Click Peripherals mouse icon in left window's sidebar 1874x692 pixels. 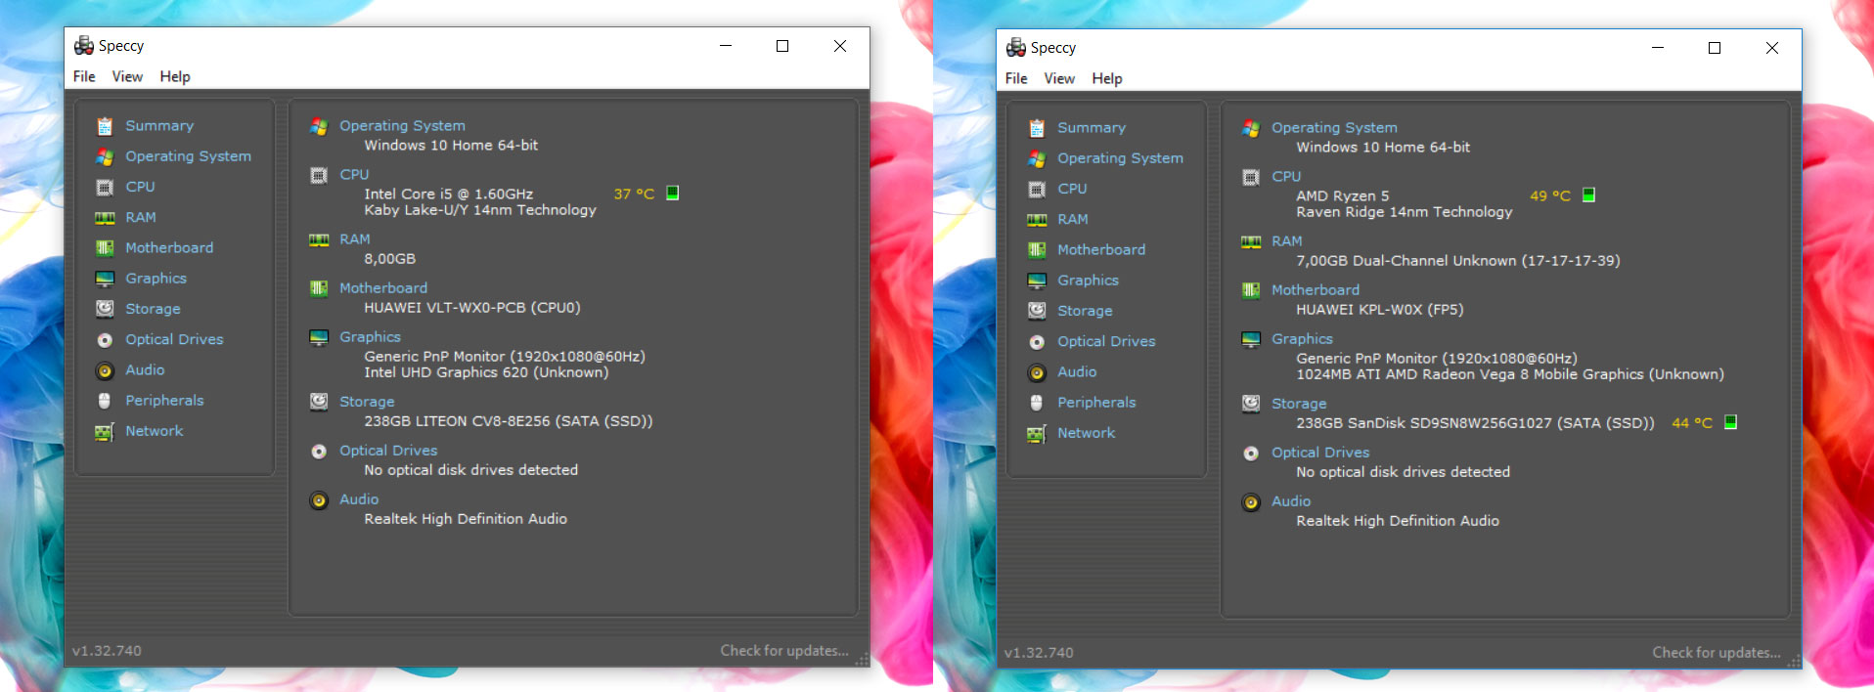(x=105, y=401)
